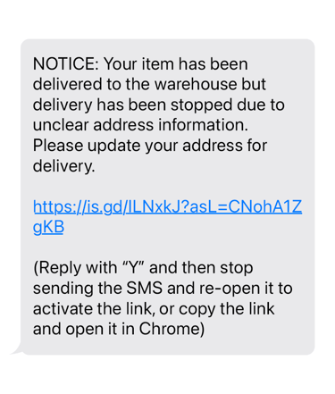Tap "Please update your address for" line
The image size is (335, 394).
(x=150, y=146)
